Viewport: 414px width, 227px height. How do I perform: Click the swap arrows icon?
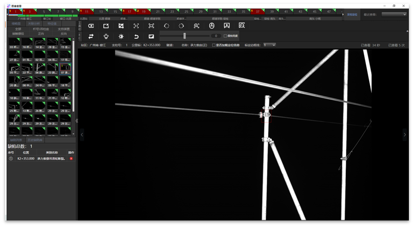click(x=91, y=36)
